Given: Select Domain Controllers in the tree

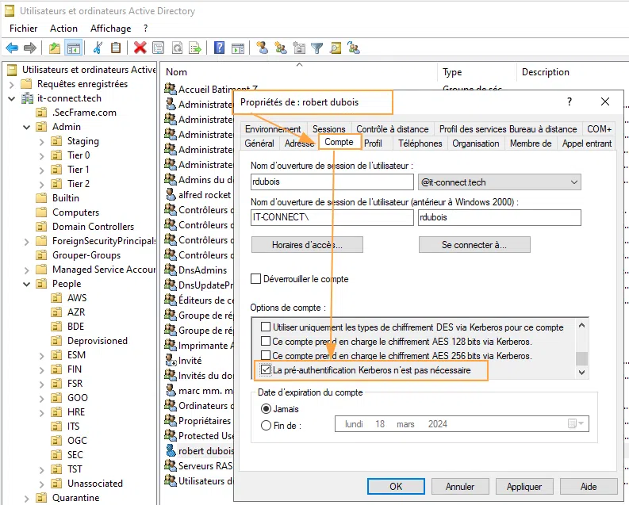Looking at the screenshot, I should click(93, 227).
